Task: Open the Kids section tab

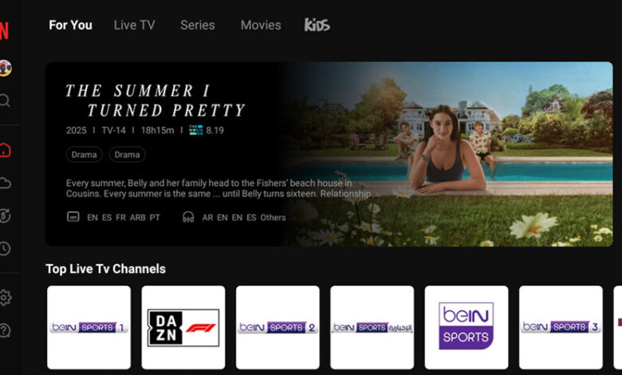Action: tap(317, 25)
